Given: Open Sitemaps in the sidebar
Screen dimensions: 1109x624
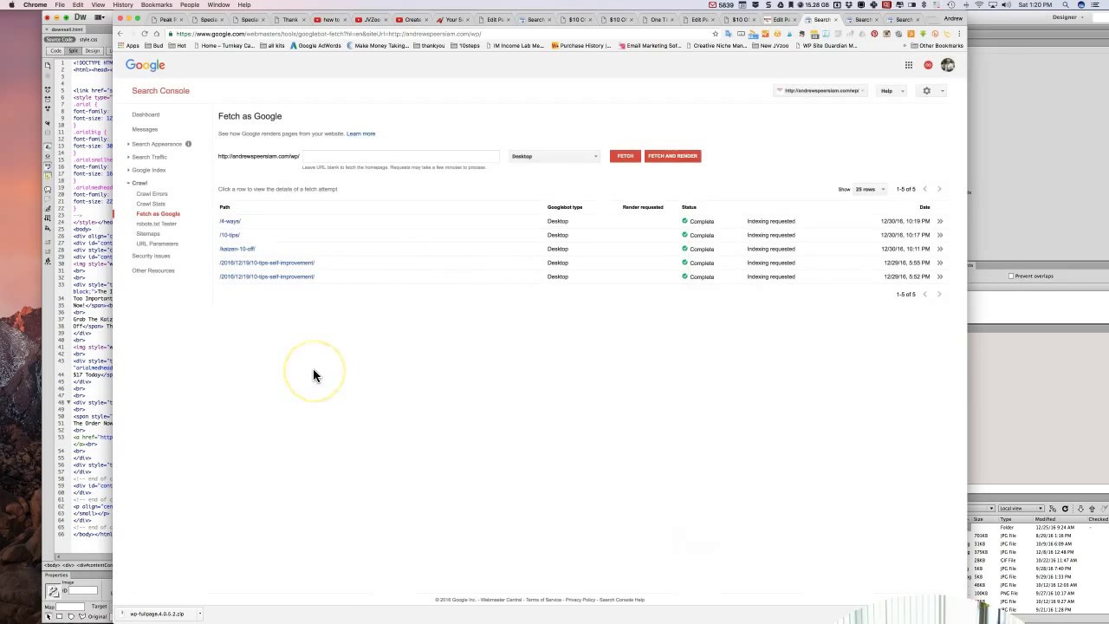Looking at the screenshot, I should click(x=148, y=234).
